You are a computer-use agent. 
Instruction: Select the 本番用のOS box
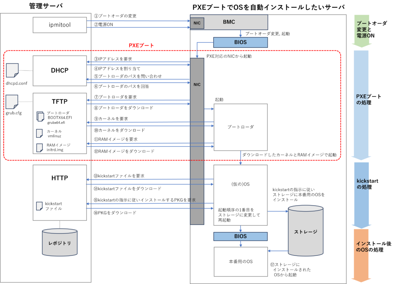tap(240, 261)
